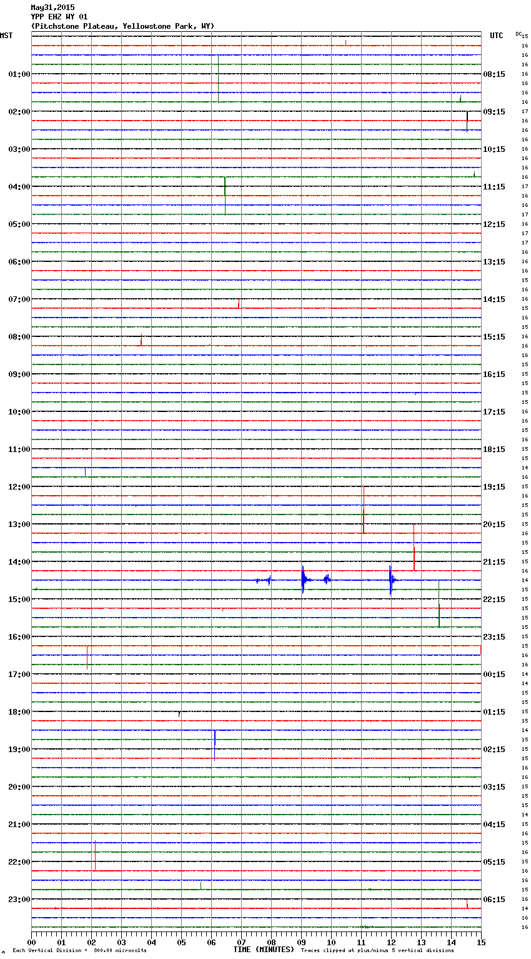The width and height of the screenshot is (531, 959).
Task: Click the tall red spike near minute 11
Action: tap(364, 510)
